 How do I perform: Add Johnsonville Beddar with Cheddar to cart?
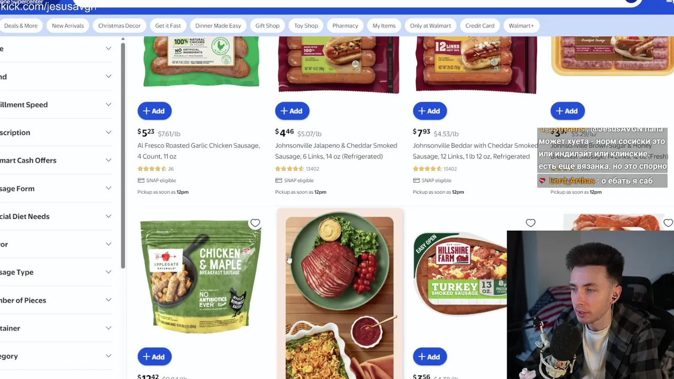click(x=430, y=111)
